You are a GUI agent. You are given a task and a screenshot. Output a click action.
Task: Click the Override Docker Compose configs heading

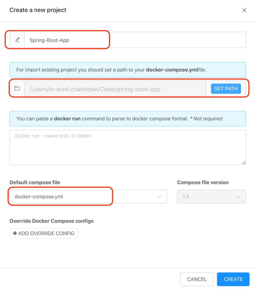[52, 221]
